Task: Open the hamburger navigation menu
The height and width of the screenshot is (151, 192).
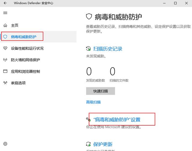Action: point(5,13)
